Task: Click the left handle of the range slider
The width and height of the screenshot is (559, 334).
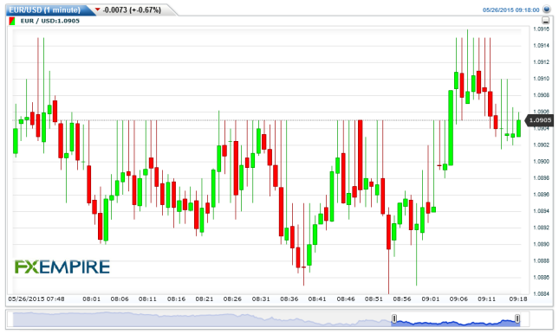Action: point(394,318)
